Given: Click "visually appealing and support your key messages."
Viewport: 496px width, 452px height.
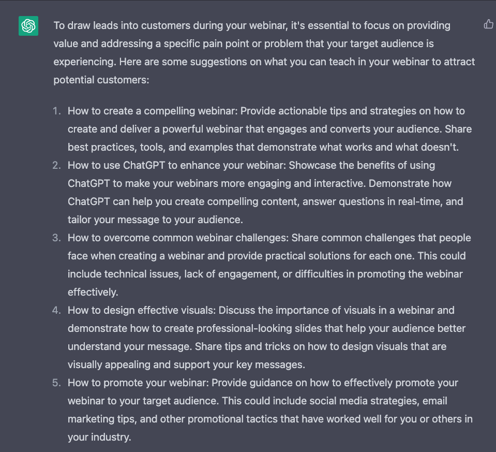Looking at the screenshot, I should pos(186,364).
